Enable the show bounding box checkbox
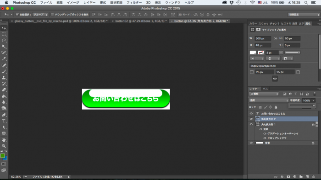321x180 pixels. pos(52,15)
